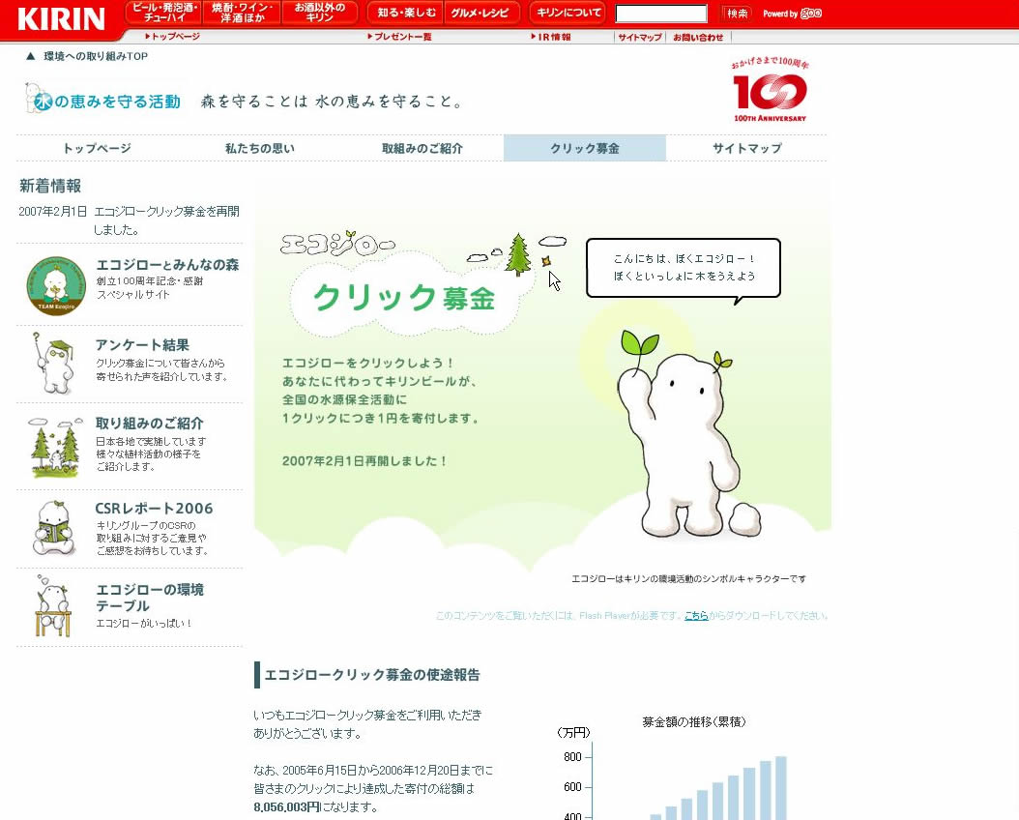Select the クリック募金 tab

tap(585, 148)
